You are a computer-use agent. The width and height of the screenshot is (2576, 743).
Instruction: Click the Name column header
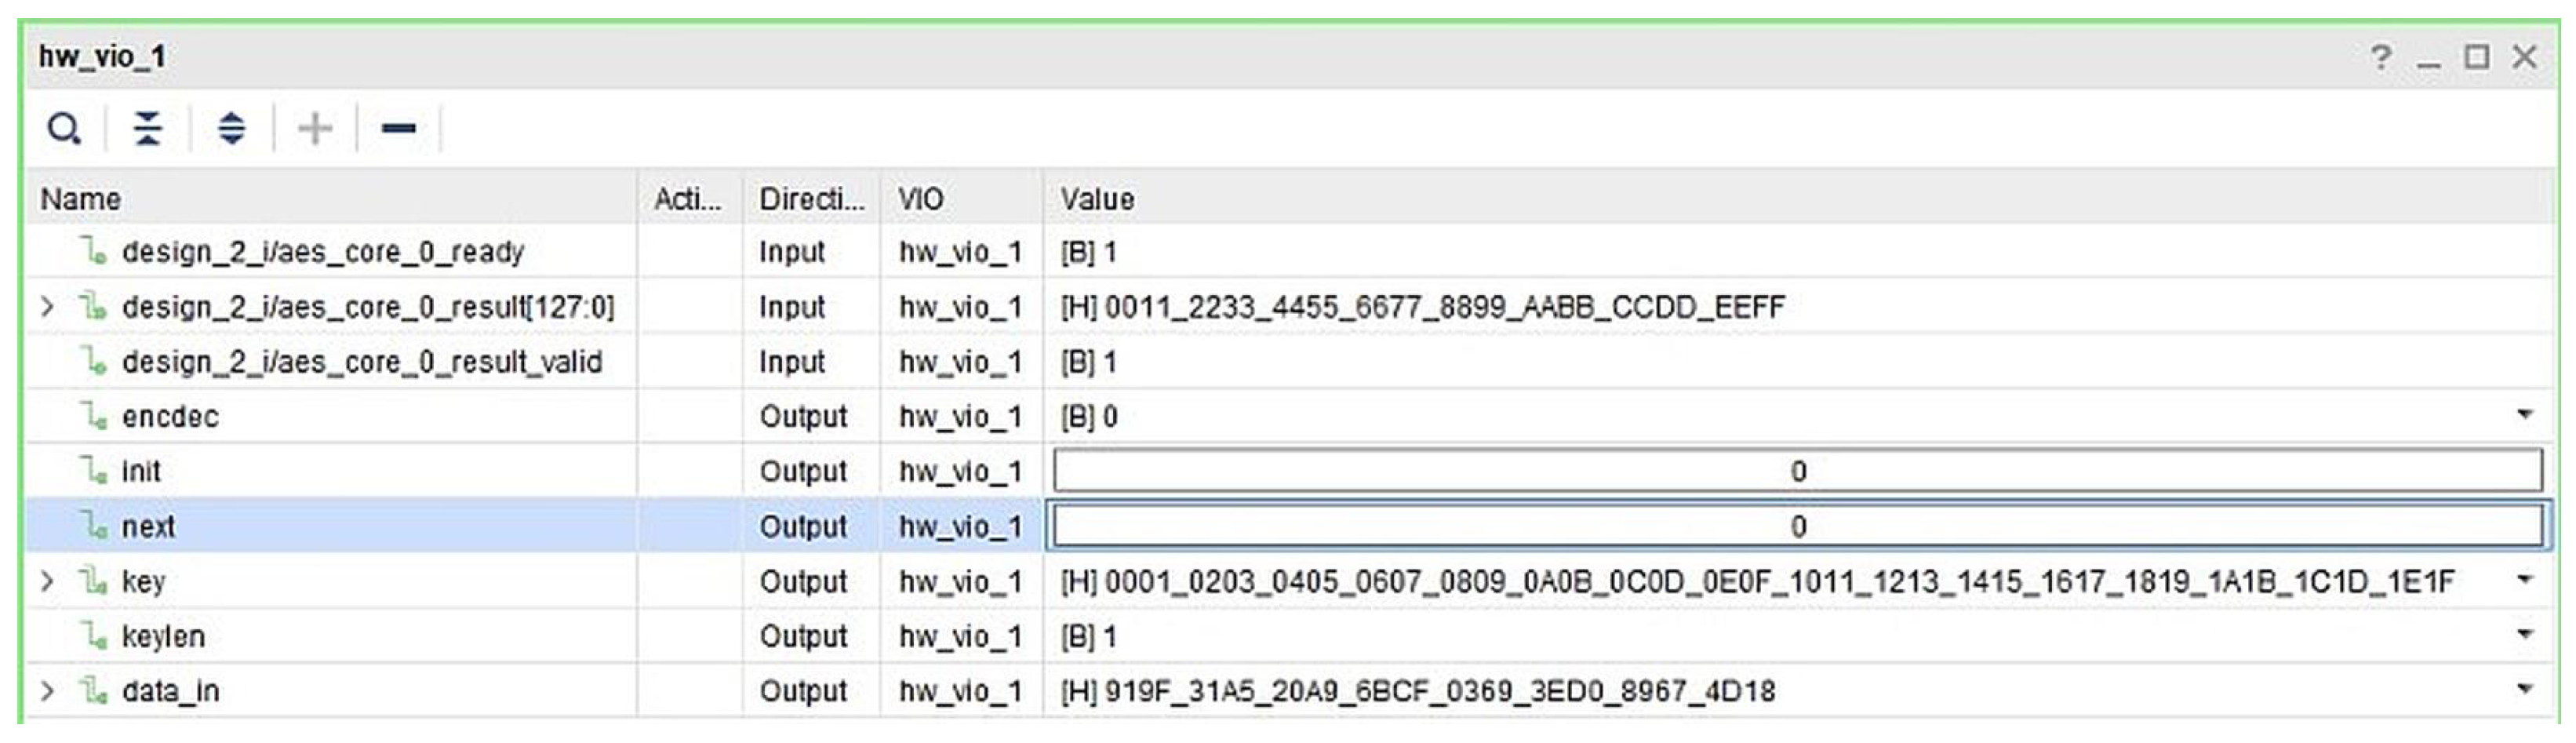81,199
